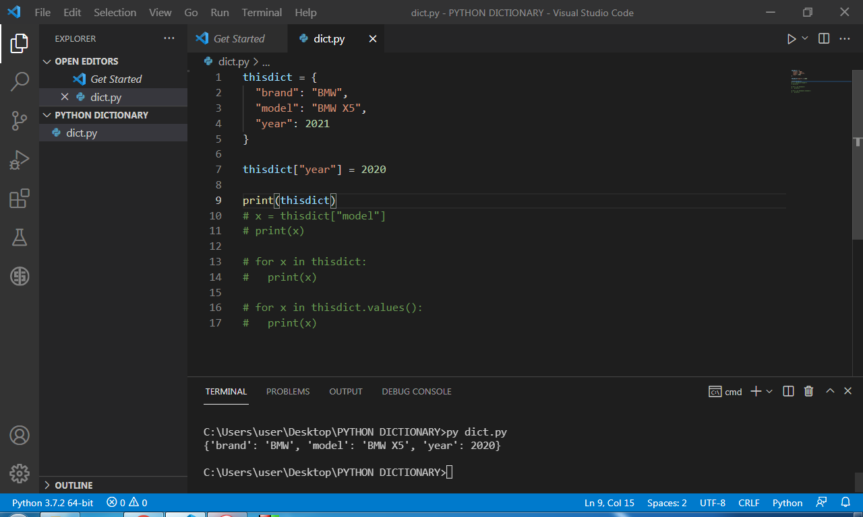Select Get Started in Open Editors
The width and height of the screenshot is (863, 517).
tap(113, 79)
